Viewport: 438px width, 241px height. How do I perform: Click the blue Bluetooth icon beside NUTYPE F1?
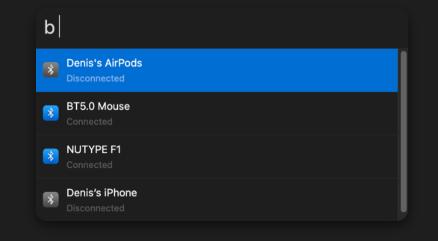click(51, 156)
